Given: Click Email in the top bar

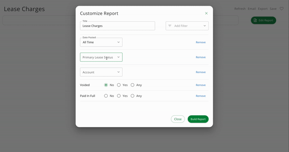Looking at the screenshot, I should (x=251, y=9).
